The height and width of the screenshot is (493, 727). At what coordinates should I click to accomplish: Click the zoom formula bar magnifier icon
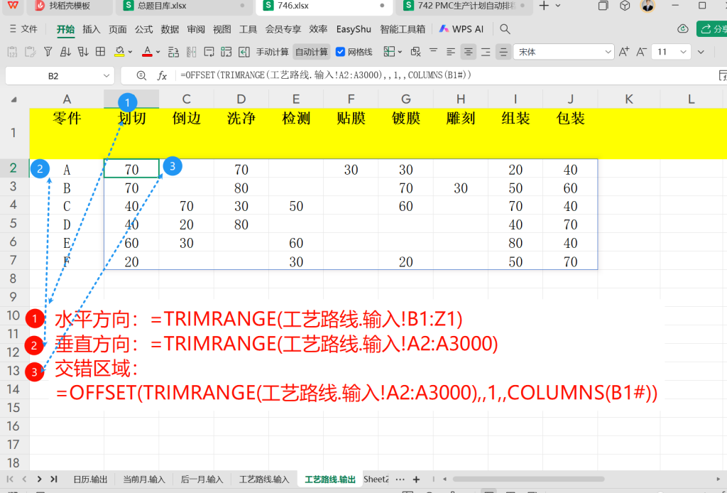tap(141, 75)
